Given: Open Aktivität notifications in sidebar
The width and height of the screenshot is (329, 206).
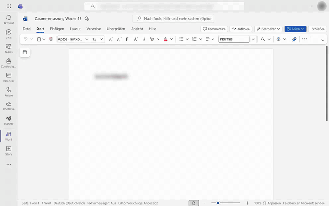Looking at the screenshot, I should [9, 20].
